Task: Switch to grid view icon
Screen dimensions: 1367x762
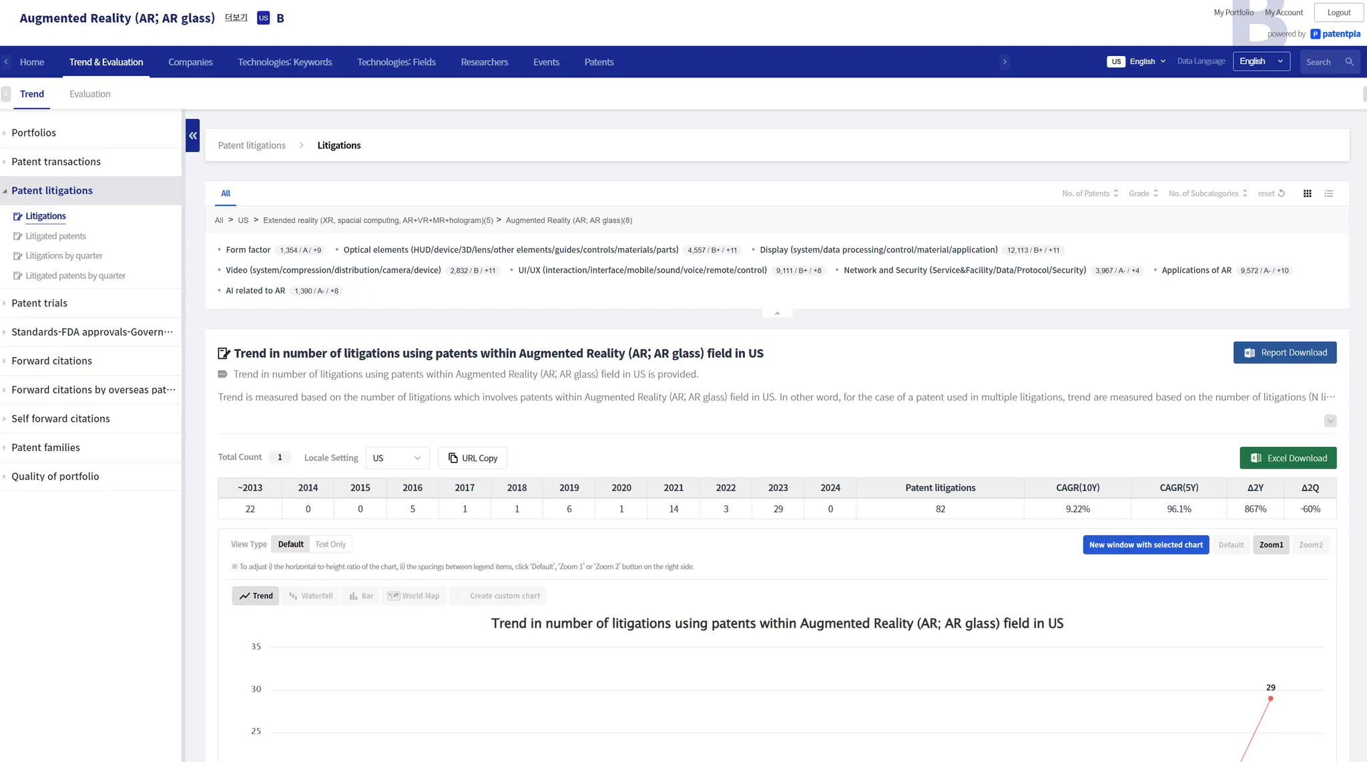Action: click(x=1307, y=194)
